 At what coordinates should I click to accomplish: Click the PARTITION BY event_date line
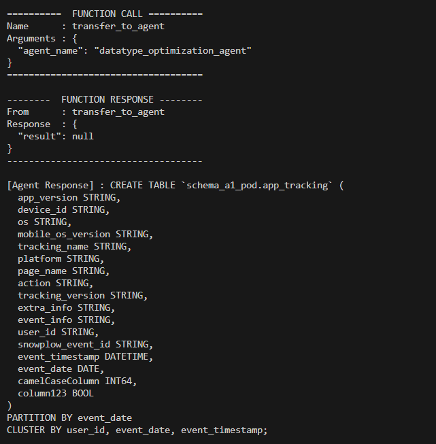(x=69, y=417)
